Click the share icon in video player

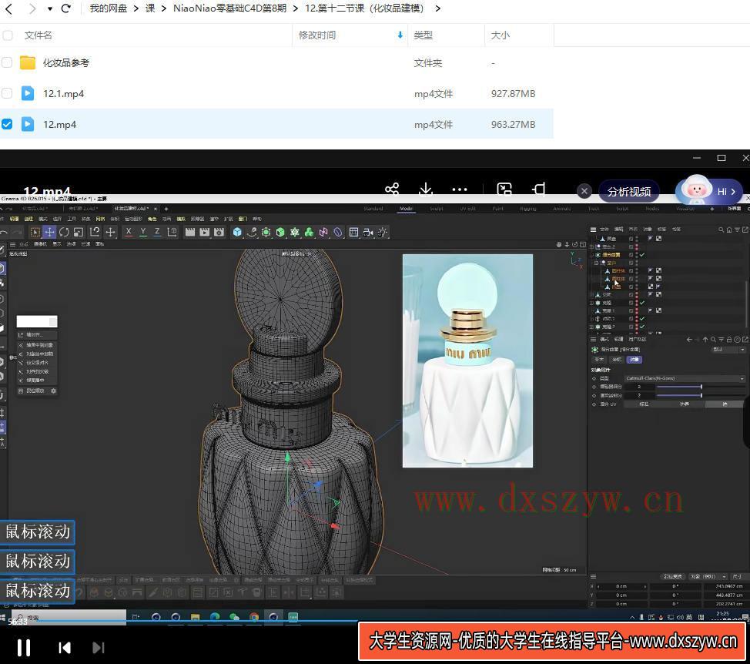point(392,189)
